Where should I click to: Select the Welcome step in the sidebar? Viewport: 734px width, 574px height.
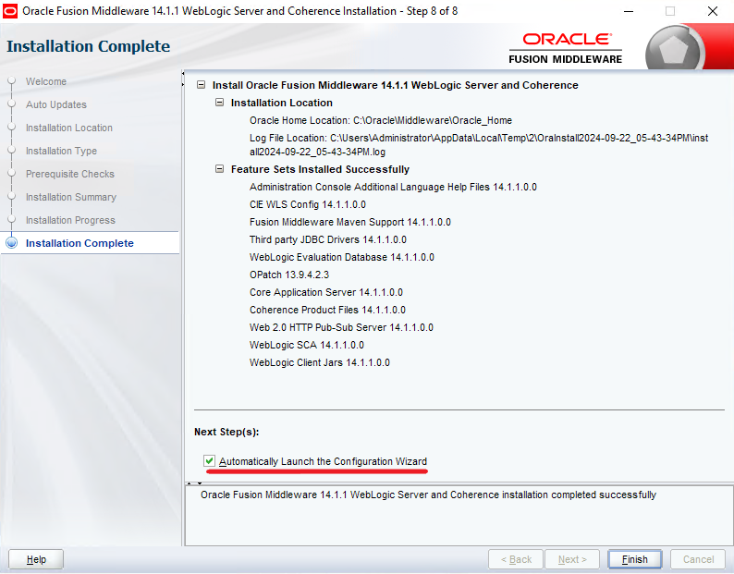coord(46,81)
